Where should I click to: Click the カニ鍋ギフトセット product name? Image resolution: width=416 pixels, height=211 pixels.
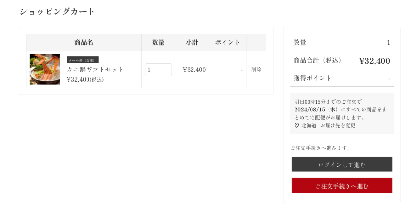[x=95, y=70]
